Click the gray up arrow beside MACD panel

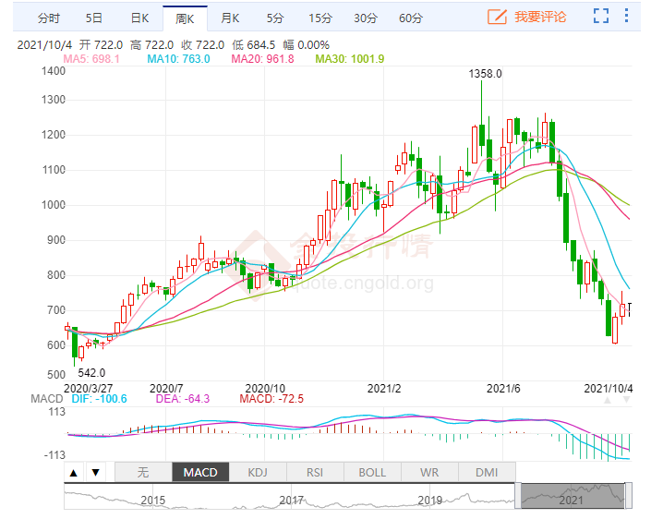(608, 400)
